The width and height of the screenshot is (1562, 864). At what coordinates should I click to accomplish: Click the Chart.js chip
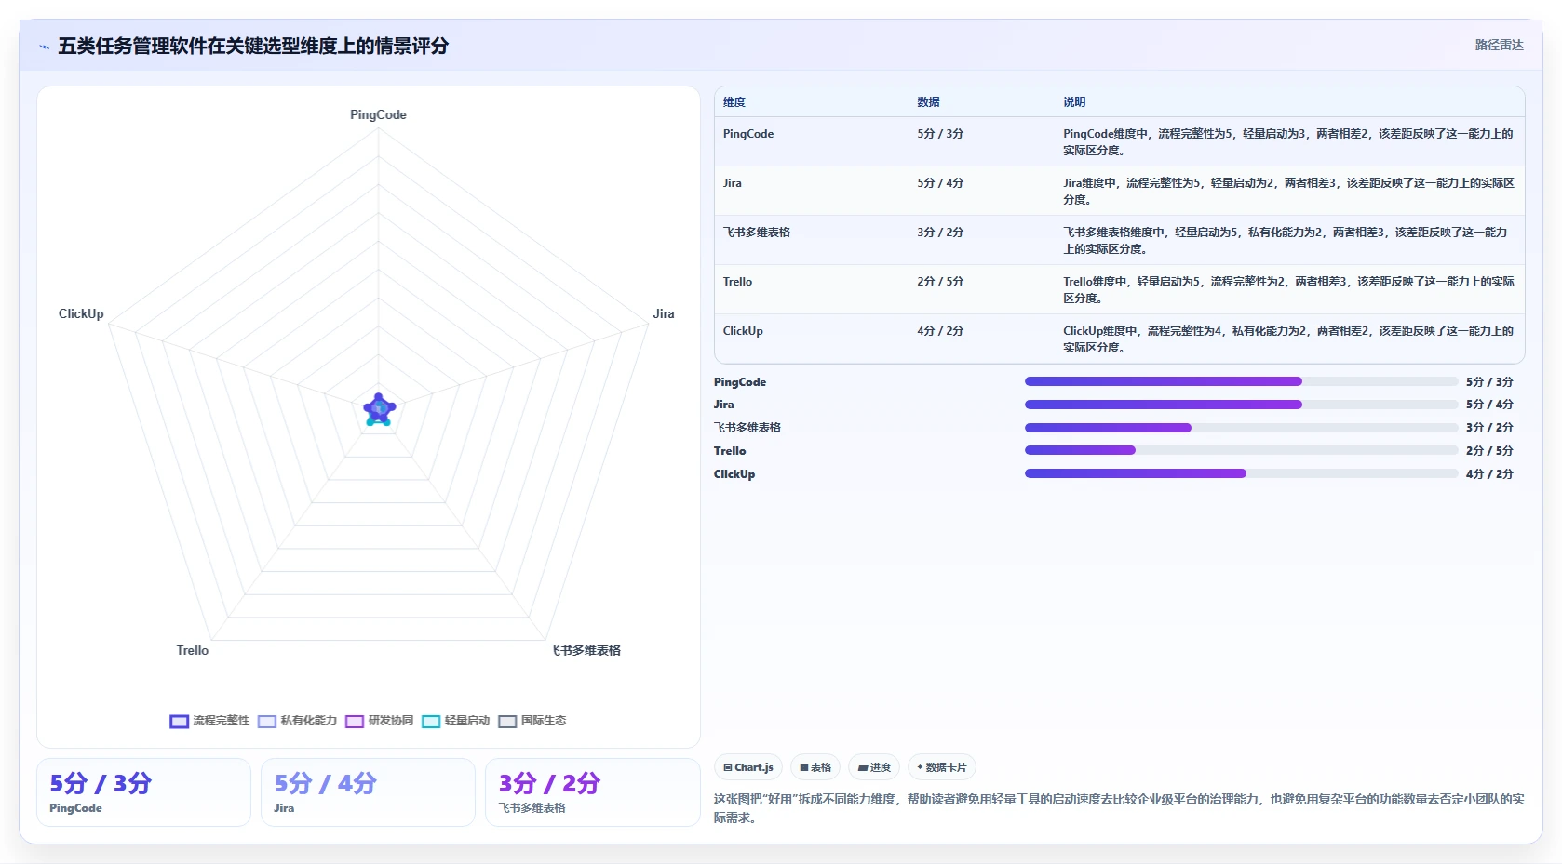pyautogui.click(x=748, y=767)
